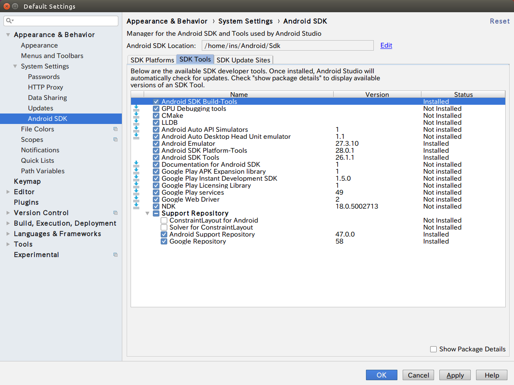514x385 pixels.
Task: Enable Show Package Details
Action: click(433, 349)
